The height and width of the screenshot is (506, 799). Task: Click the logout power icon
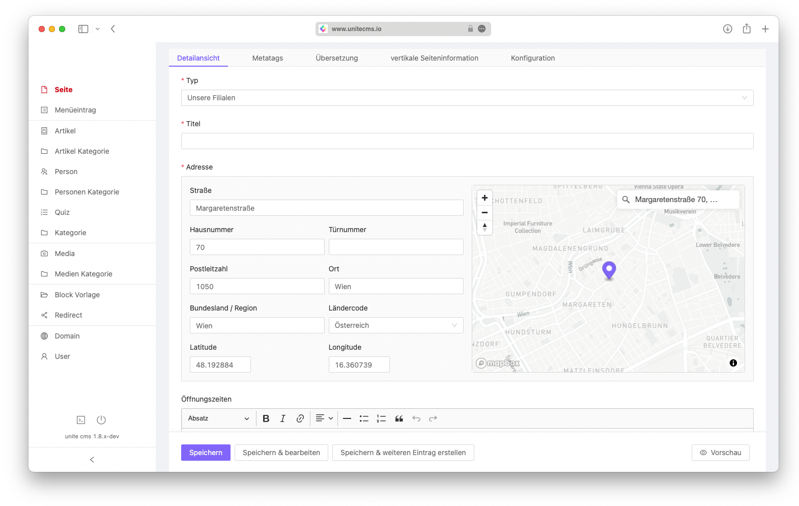(101, 420)
